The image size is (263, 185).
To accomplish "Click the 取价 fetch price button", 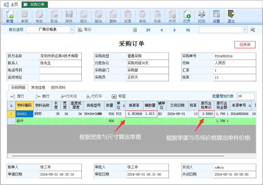I will tap(84, 30).
